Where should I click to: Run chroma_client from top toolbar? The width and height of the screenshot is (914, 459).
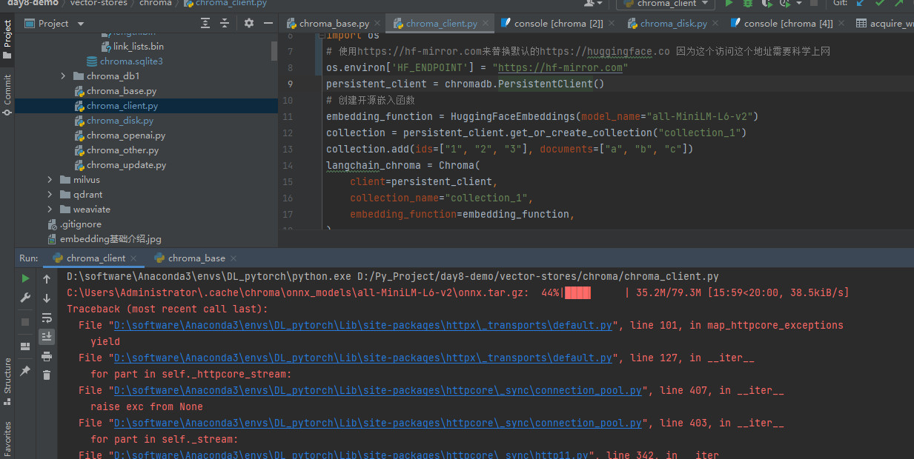coord(729,4)
